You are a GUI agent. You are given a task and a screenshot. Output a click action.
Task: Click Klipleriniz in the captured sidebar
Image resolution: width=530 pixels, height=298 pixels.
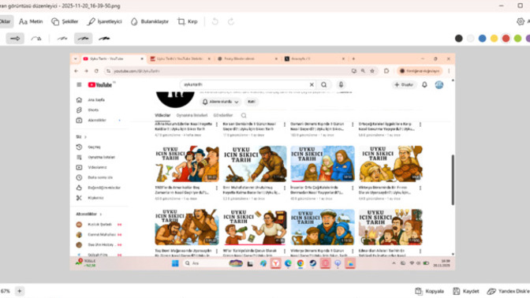(x=90, y=198)
